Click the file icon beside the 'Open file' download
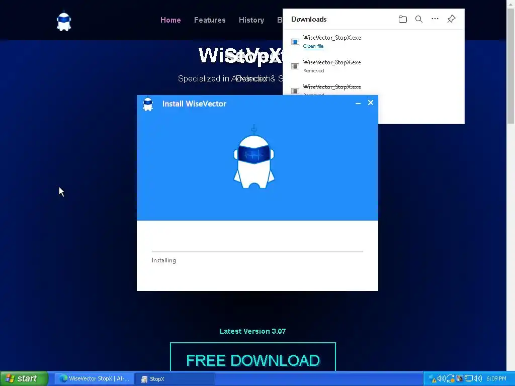Screen dimensions: 515x386 pyautogui.click(x=295, y=42)
